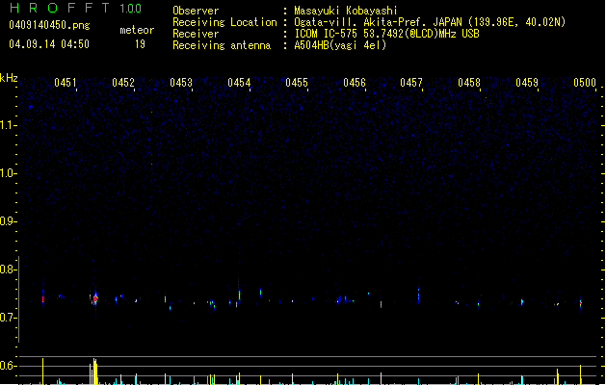606x385 pixels.
Task: Click the 0459 time marker
Action: click(527, 83)
